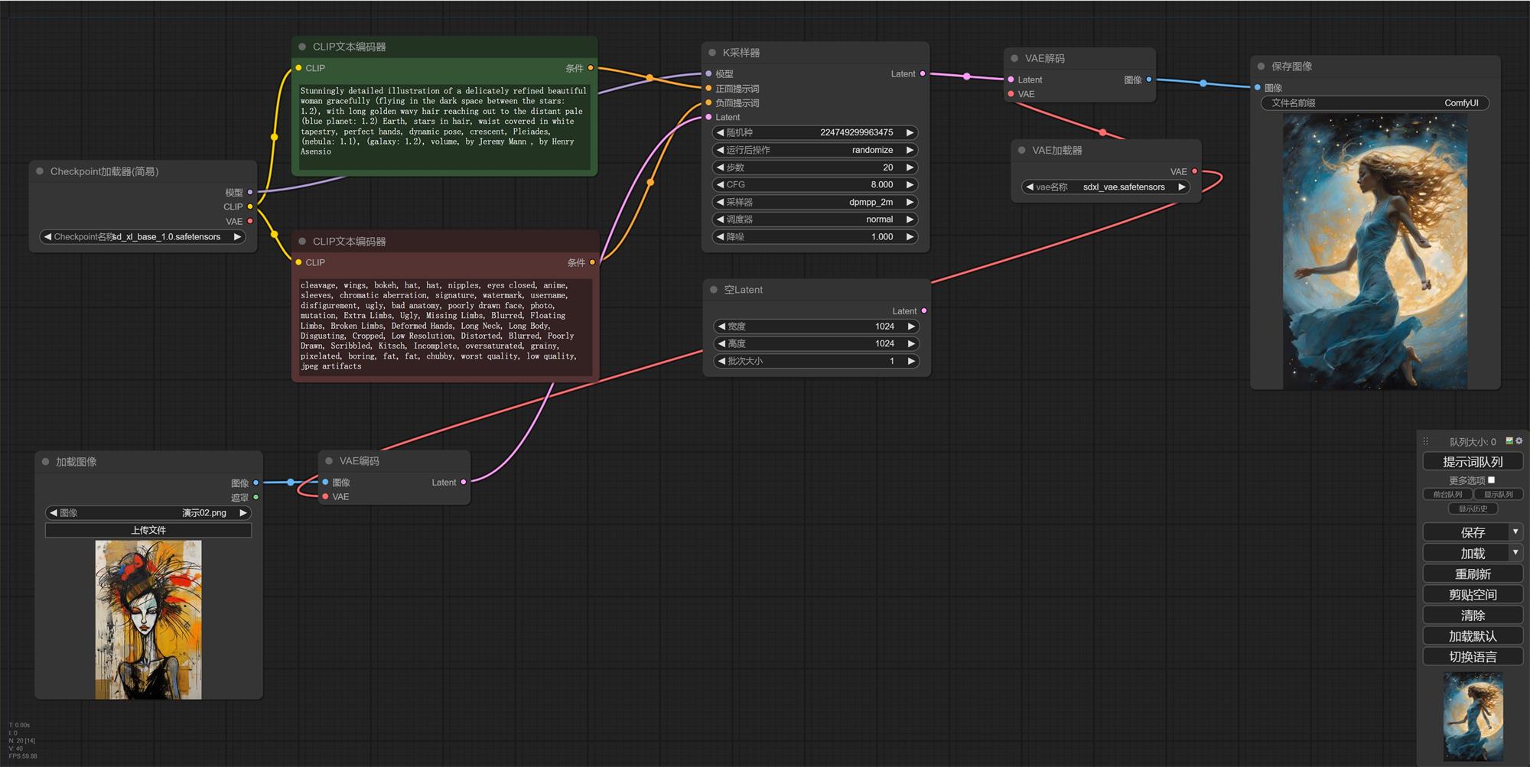Decrease 高度 with its left arrow

(x=721, y=344)
